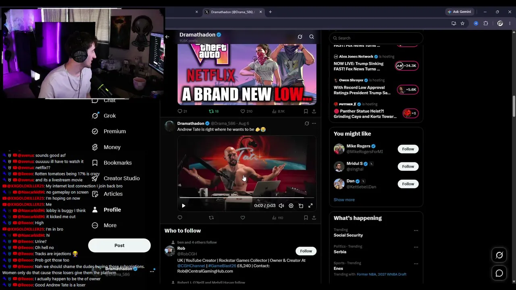The image size is (516, 290).
Task: Reply to the Andrew Tate post
Action: tap(180, 217)
